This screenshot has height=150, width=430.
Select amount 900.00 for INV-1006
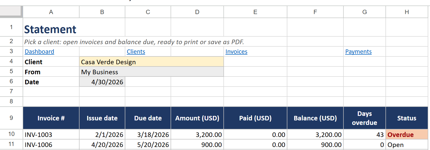pos(197,144)
